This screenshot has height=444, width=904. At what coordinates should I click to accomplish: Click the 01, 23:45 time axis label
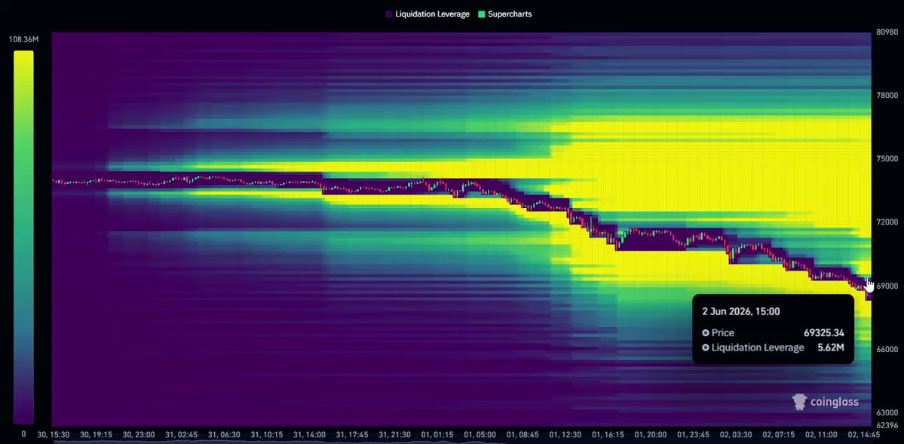pos(693,435)
